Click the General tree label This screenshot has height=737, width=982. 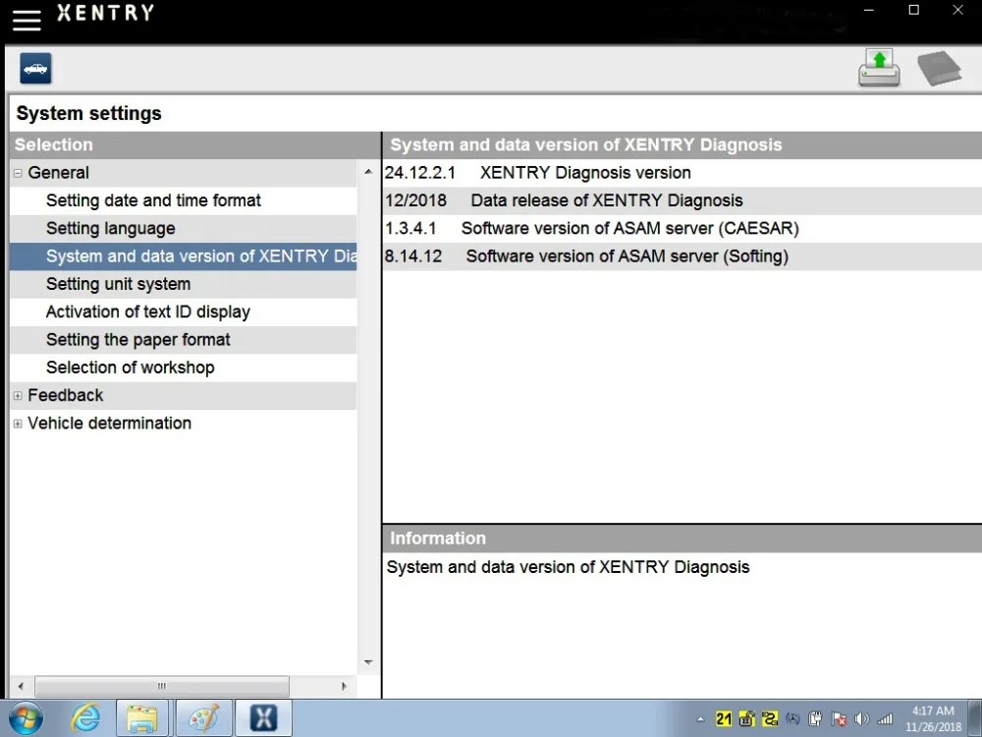pyautogui.click(x=58, y=173)
